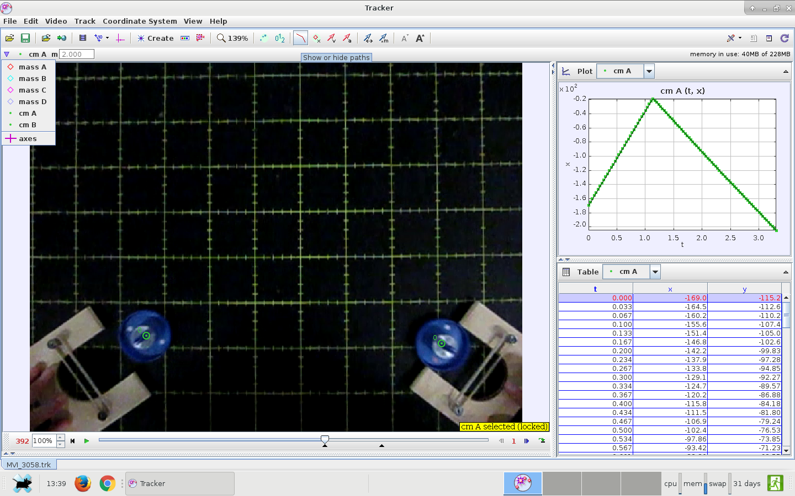The width and height of the screenshot is (795, 496).
Task: Click the Open file folder icon
Action: coord(9,38)
